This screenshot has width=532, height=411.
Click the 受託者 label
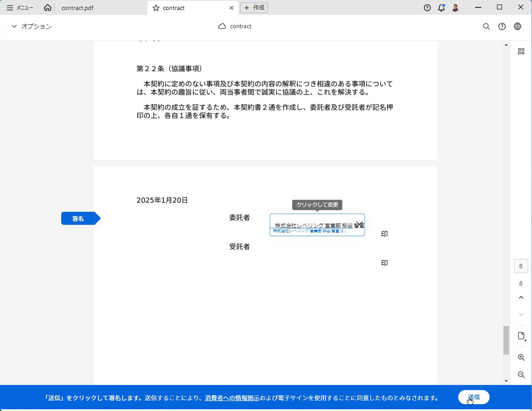(239, 247)
